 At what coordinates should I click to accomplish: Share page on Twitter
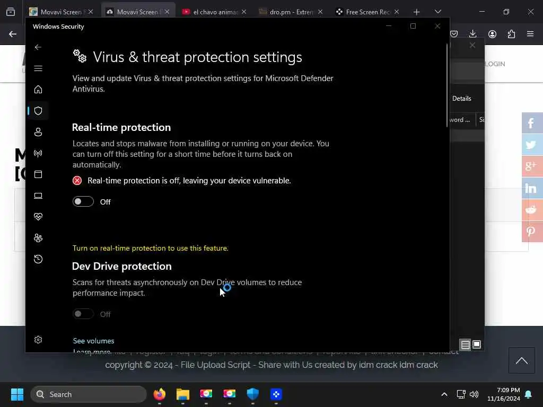[x=532, y=145]
